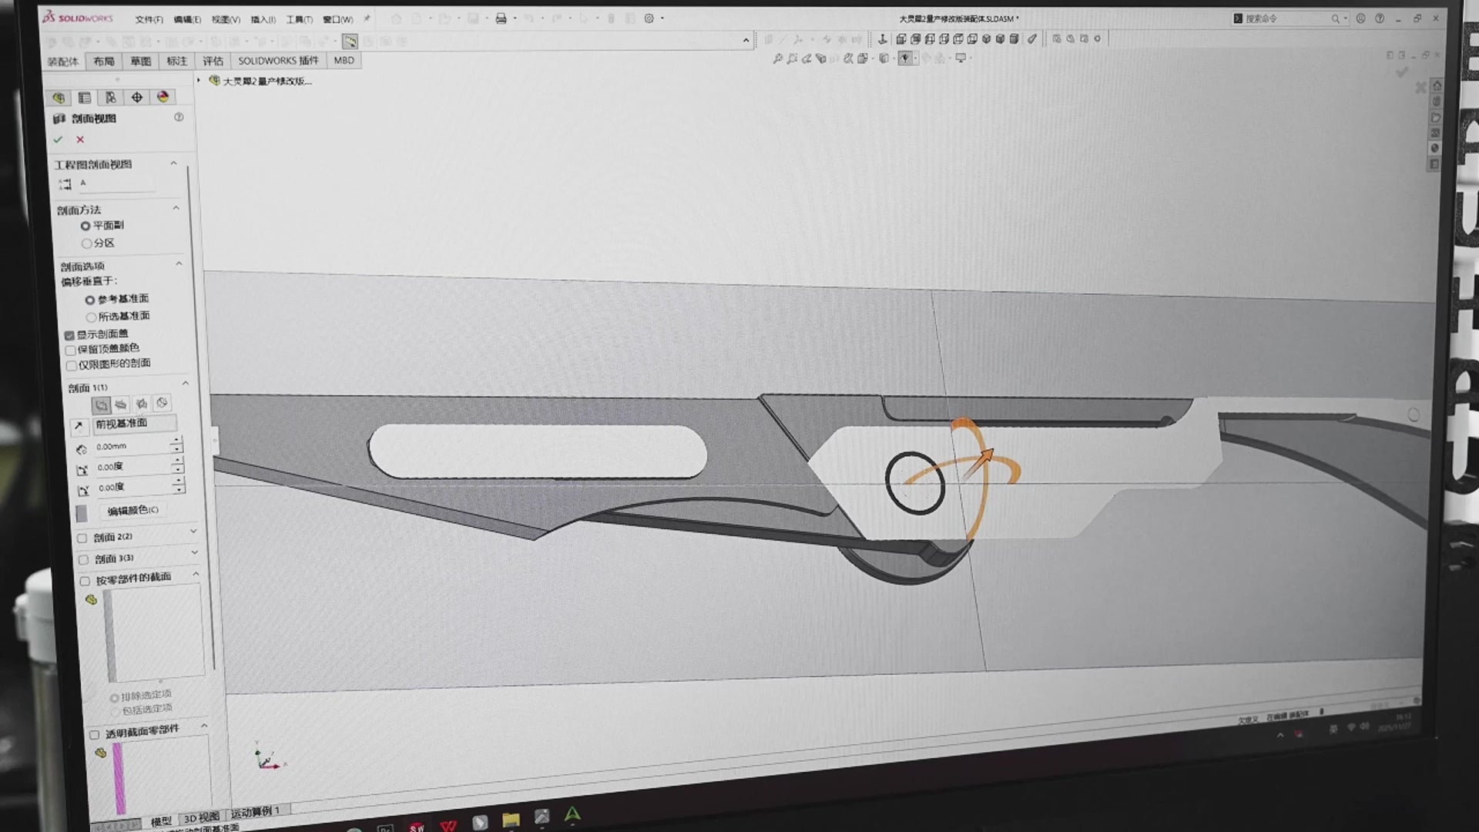Click the 编辑颜色 button

132,510
